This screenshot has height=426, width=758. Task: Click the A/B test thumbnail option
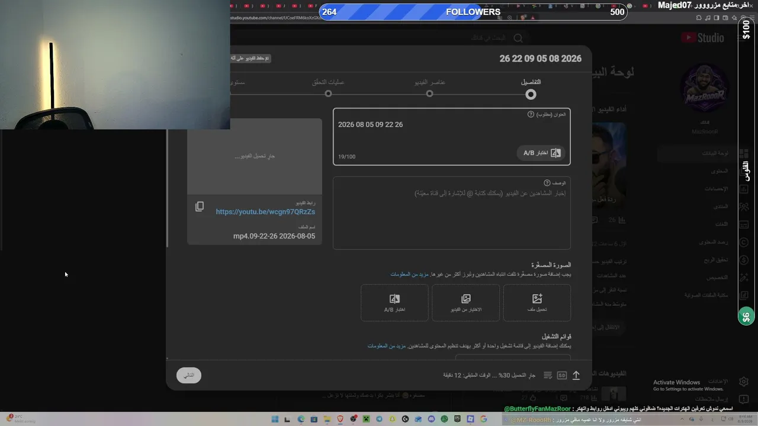point(394,303)
